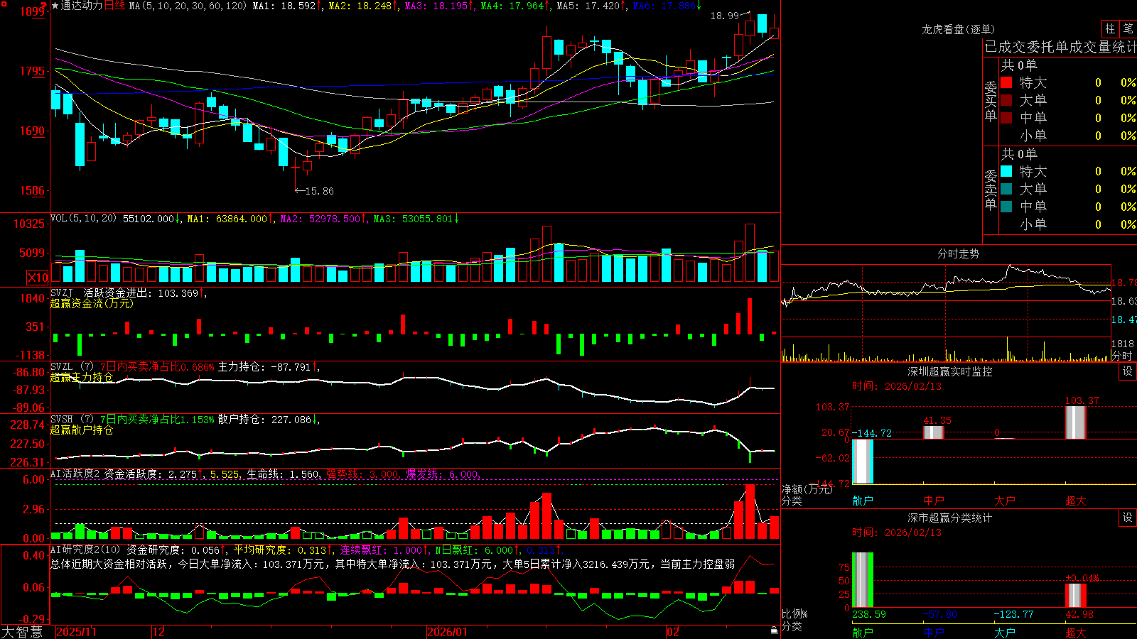The image size is (1137, 639).
Task: Click the 103.37 超大 bar in 实时监控
Action: 1076,422
